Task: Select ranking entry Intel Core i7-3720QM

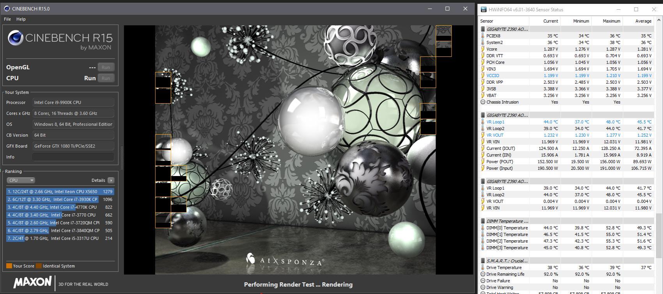Action: (60, 223)
